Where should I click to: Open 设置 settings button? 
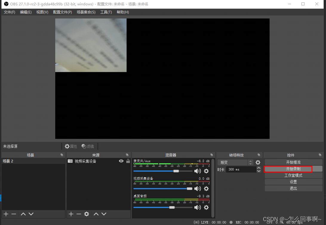293,182
